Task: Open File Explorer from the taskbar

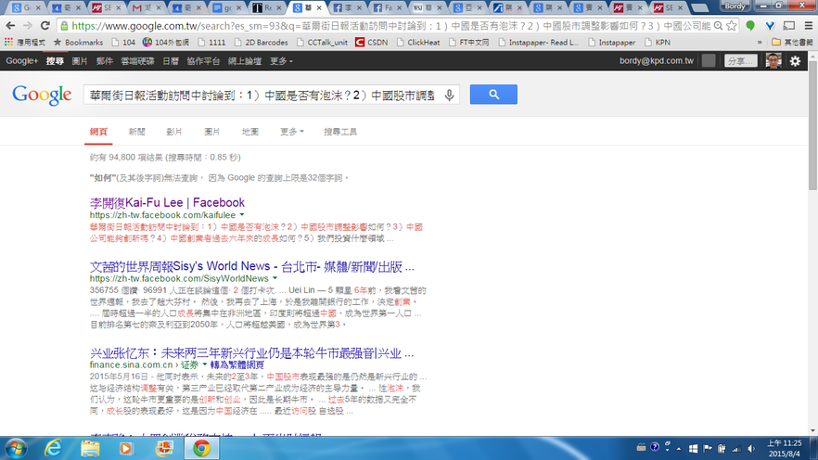Action: coord(90,449)
